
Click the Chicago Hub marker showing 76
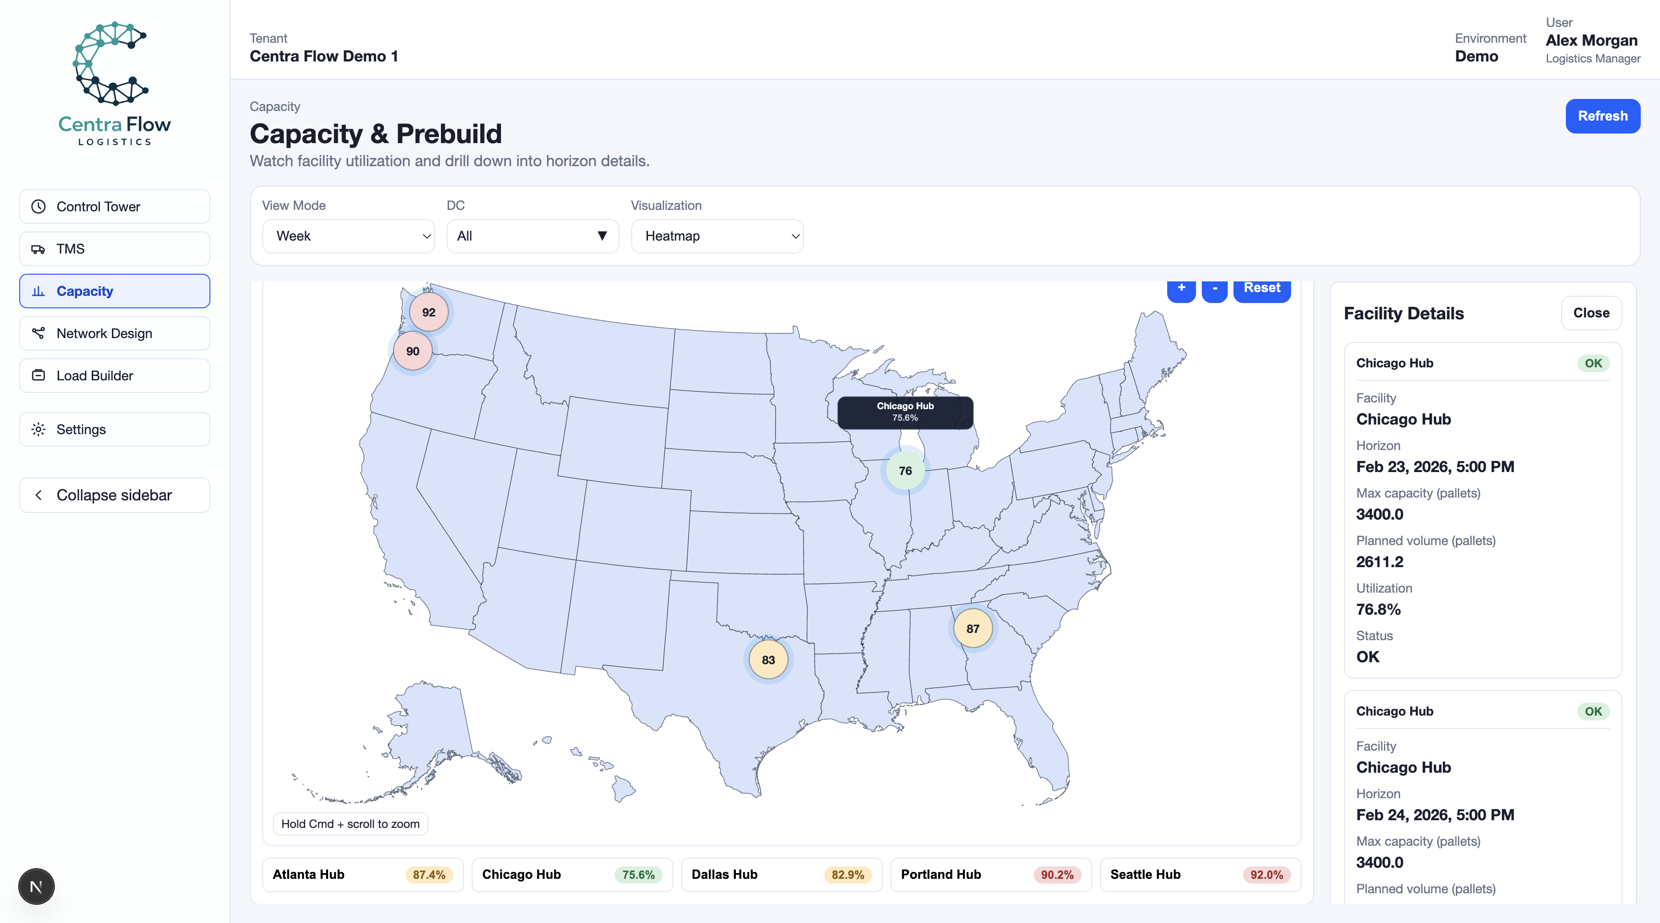[905, 470]
